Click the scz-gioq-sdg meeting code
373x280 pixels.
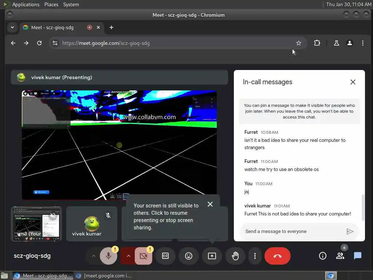click(x=32, y=256)
